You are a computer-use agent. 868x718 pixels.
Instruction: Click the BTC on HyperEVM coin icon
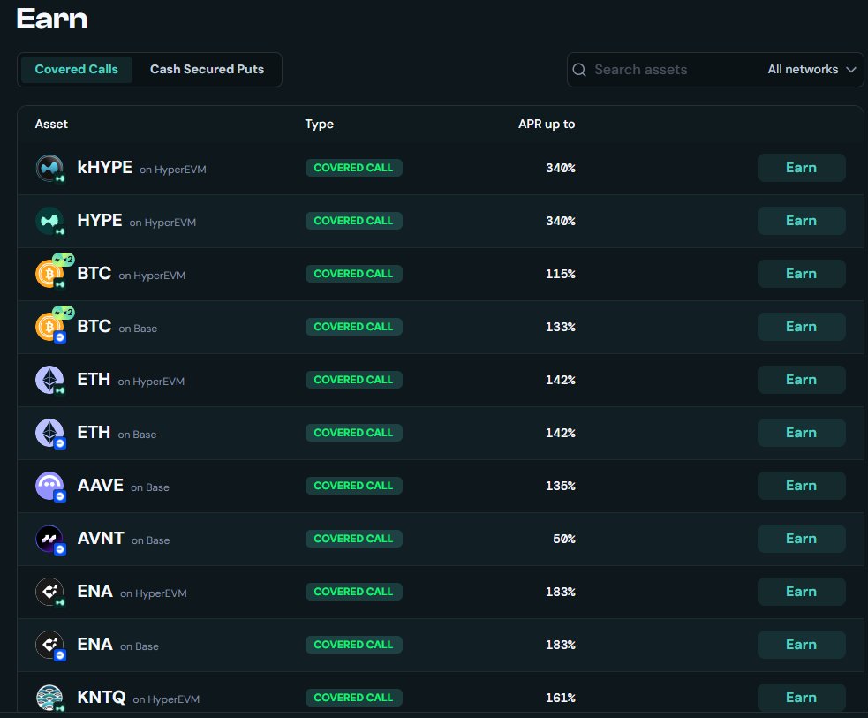point(49,274)
